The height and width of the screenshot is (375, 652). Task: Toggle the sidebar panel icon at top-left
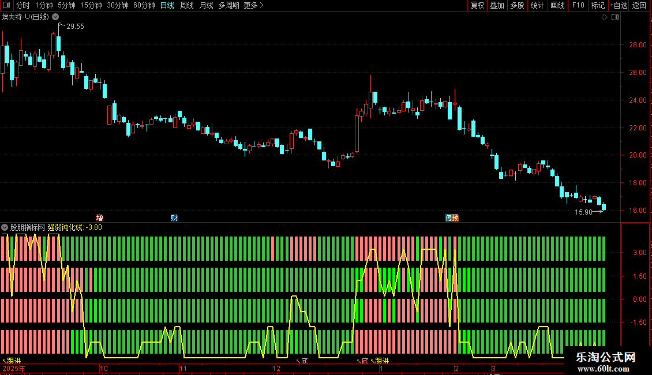[6, 5]
